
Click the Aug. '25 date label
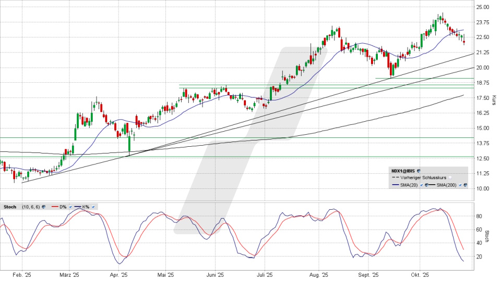(x=318, y=275)
